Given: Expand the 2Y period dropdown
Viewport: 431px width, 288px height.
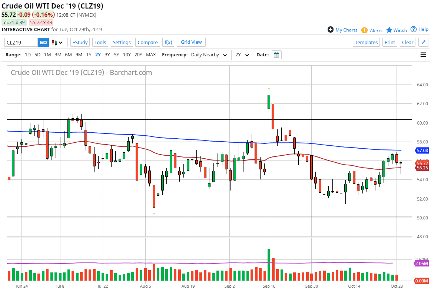Looking at the screenshot, I should (242, 55).
